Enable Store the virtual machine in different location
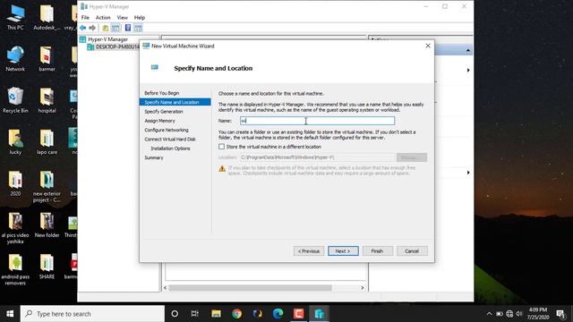Screen dimensions: 573x322 [221, 147]
